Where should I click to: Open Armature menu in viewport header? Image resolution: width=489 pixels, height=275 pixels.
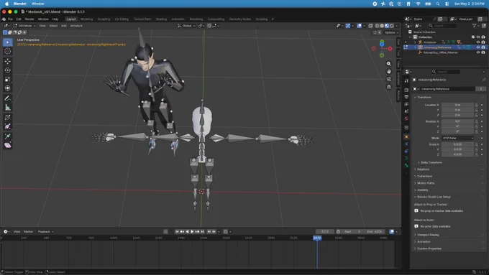(x=76, y=26)
